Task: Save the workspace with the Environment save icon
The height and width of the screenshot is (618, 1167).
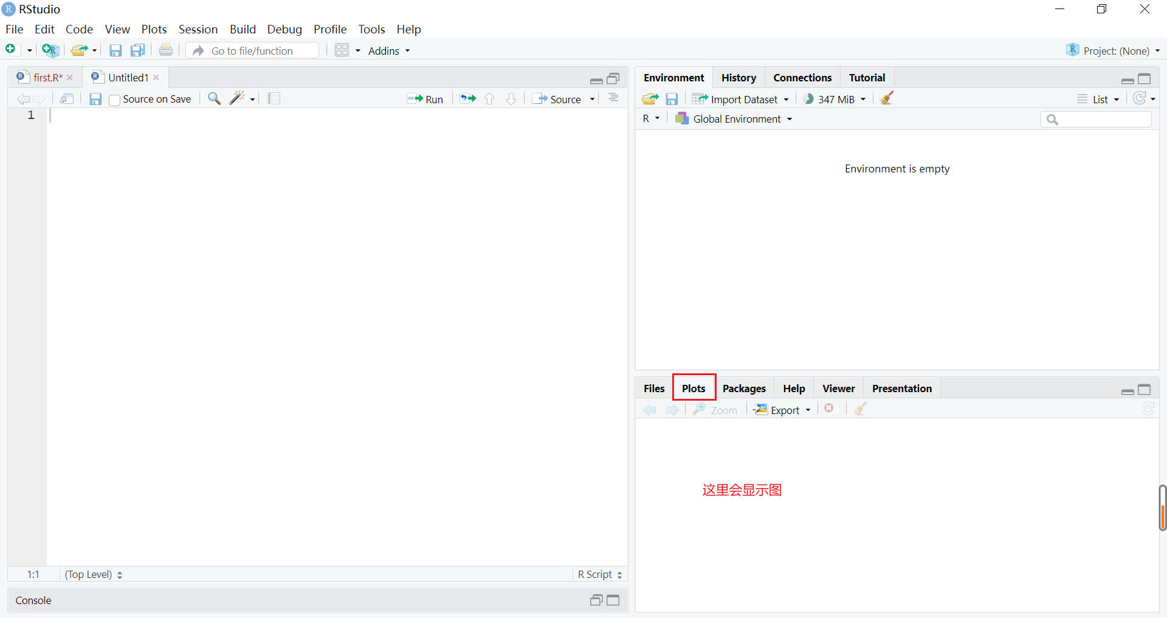Action: tap(672, 98)
